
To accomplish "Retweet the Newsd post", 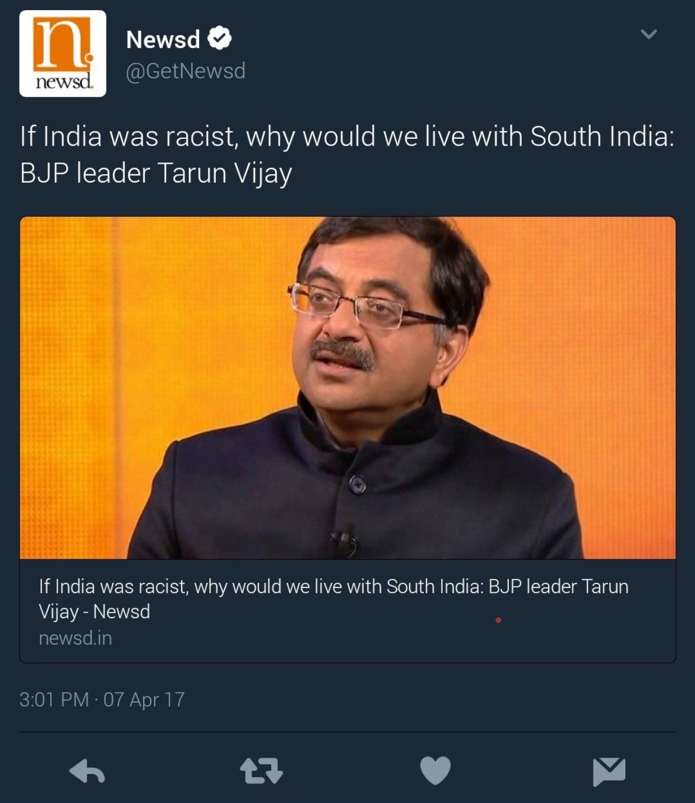I will [261, 771].
